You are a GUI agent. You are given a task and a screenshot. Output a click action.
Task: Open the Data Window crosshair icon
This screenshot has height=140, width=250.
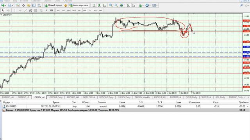pyautogui.click(x=23, y=5)
